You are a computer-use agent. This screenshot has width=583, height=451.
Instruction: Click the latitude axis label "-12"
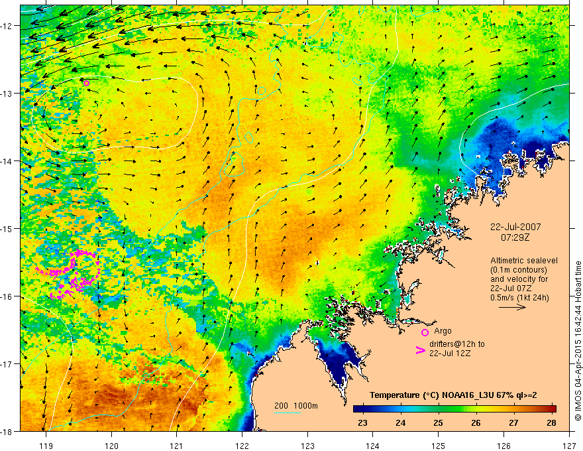click(x=7, y=26)
